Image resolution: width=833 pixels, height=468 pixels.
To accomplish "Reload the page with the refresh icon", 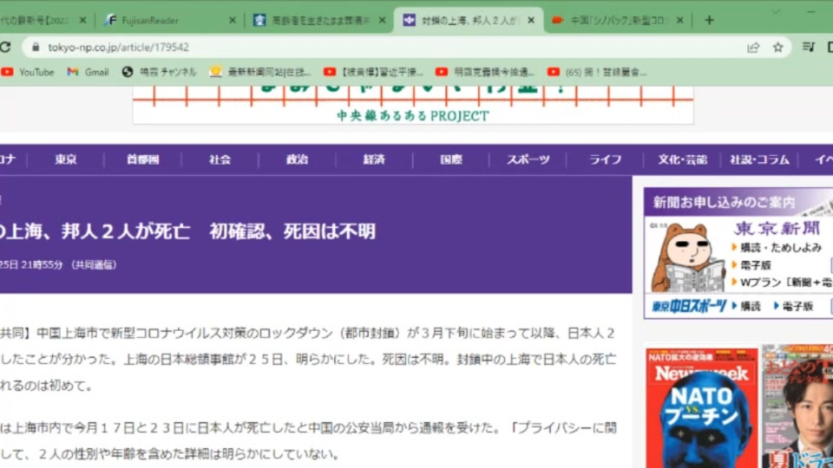I will tap(5, 47).
